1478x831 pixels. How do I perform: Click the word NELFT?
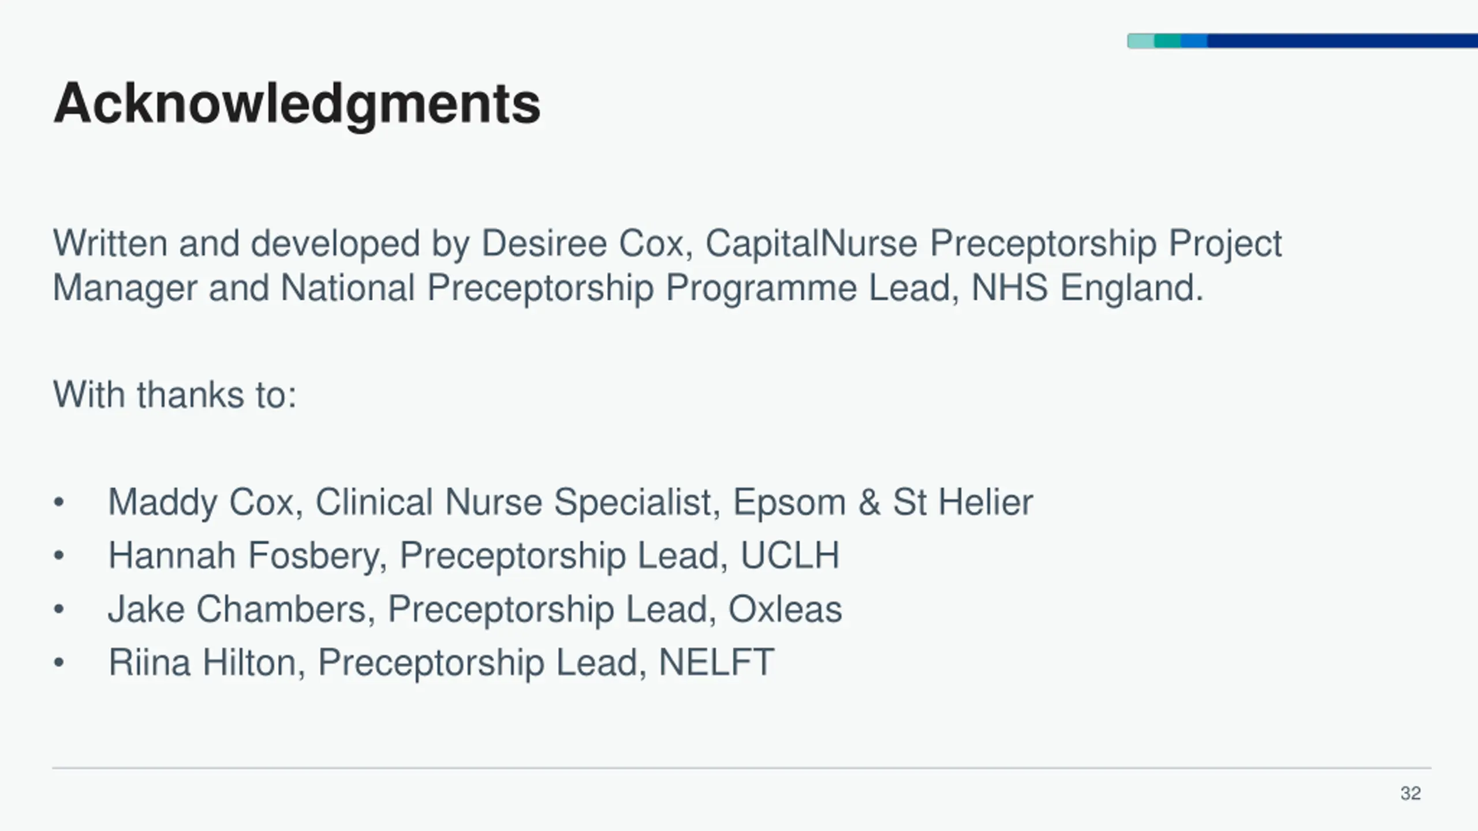[x=716, y=662]
